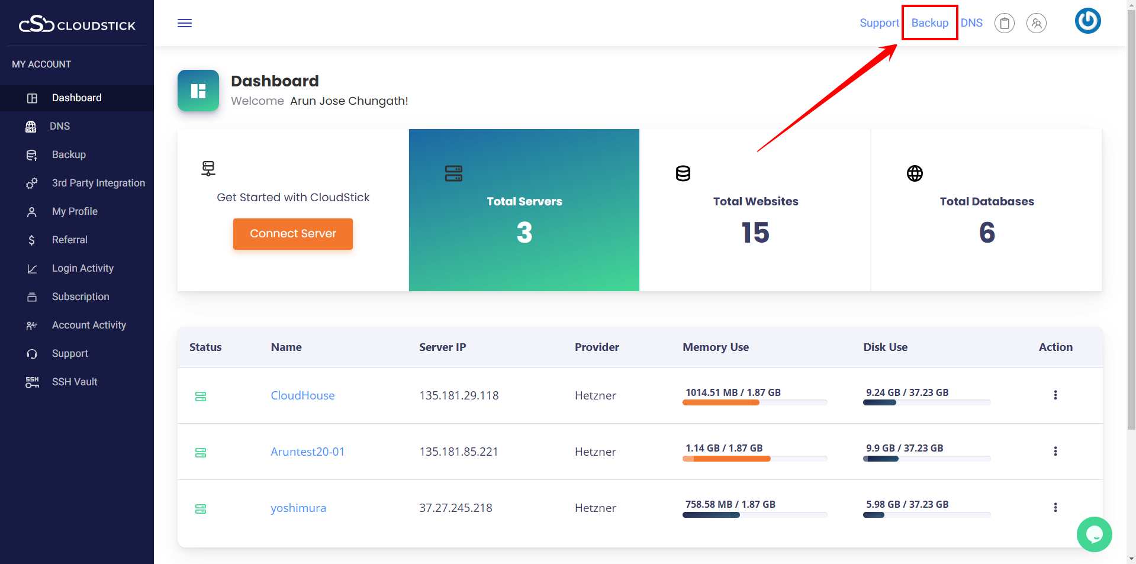Open the Aruntest20-01 server link
The image size is (1136, 564).
click(x=307, y=452)
